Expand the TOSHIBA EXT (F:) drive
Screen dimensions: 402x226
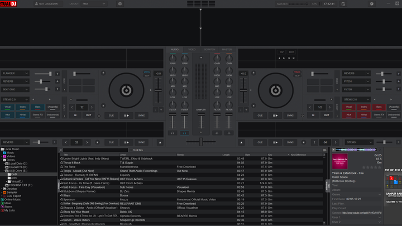pos(4,185)
